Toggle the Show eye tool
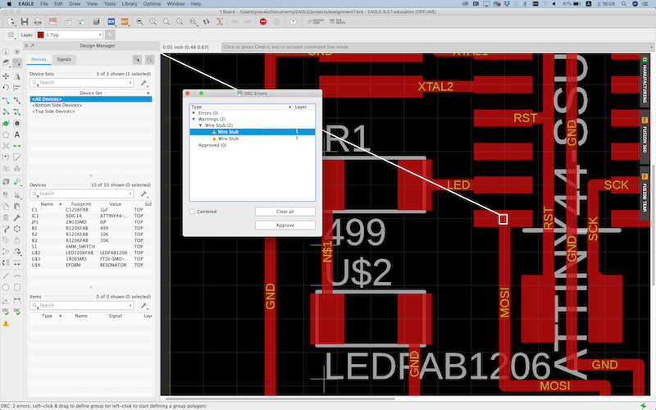Screen dimensions: 656x410 tap(16, 52)
